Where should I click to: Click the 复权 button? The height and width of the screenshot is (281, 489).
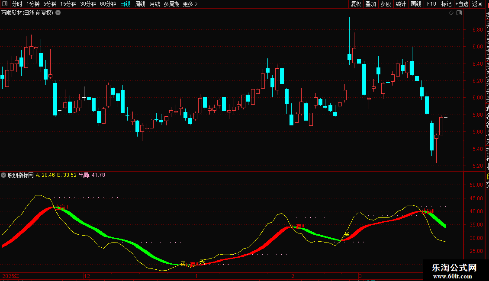point(356,4)
